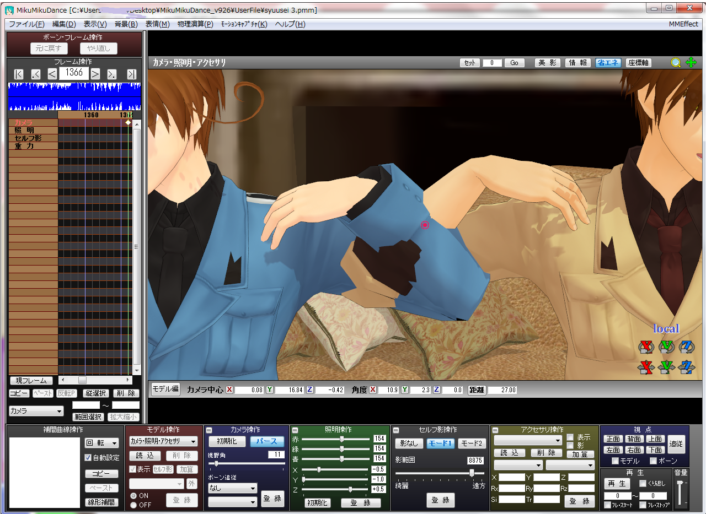Jump to the first frame button
706x514 pixels.
[19, 74]
